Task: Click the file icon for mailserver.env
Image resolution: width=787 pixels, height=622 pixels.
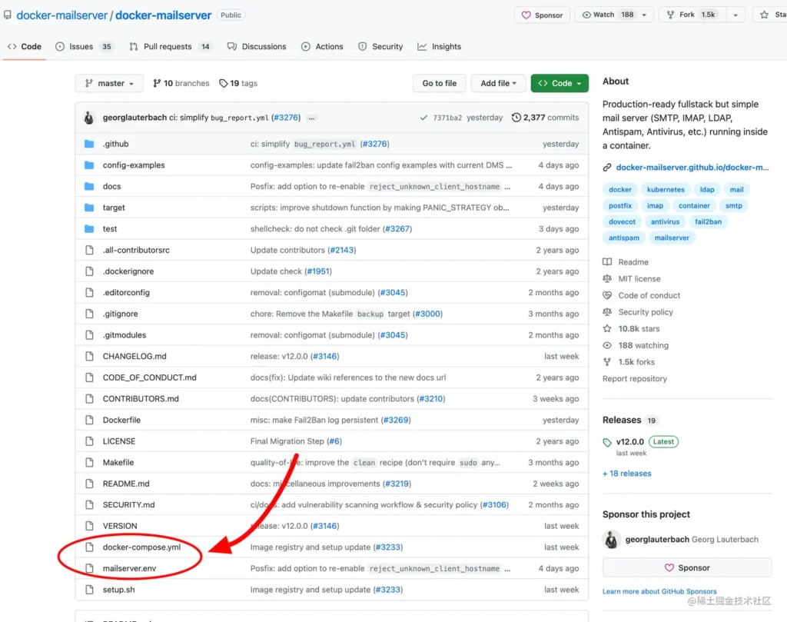Action: 89,568
